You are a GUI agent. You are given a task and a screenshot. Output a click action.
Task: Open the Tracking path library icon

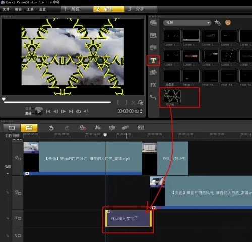point(153,97)
